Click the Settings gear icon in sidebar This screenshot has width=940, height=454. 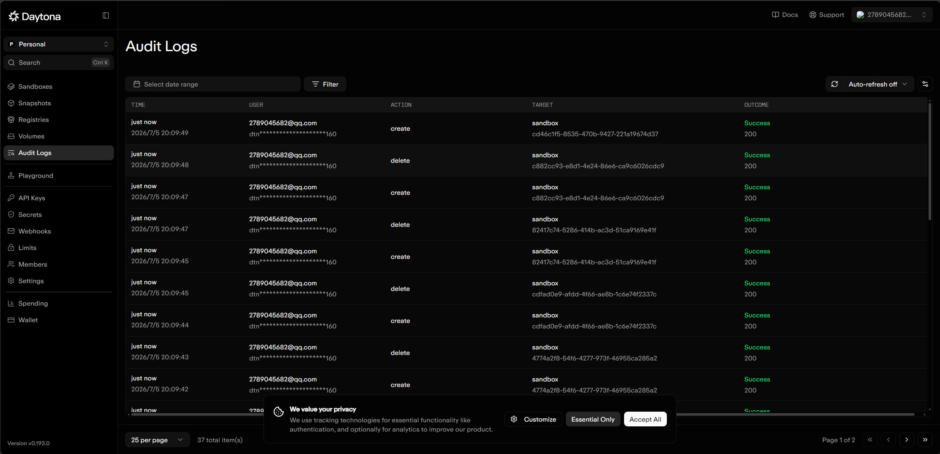(x=11, y=281)
